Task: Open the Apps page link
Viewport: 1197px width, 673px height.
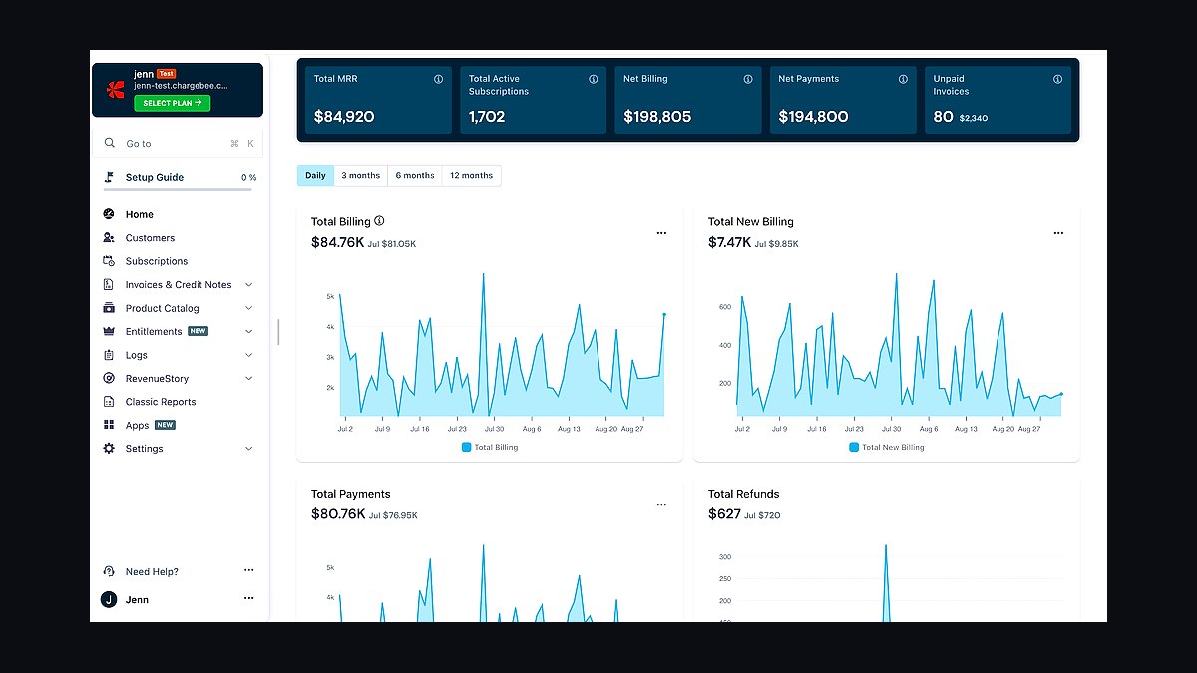Action: click(138, 425)
